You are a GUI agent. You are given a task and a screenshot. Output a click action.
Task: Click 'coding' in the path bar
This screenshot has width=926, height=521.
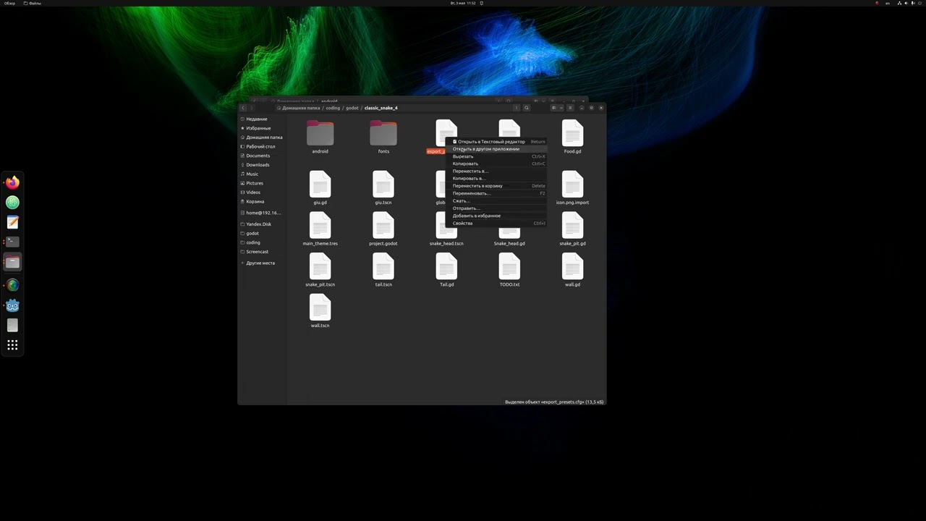[333, 108]
